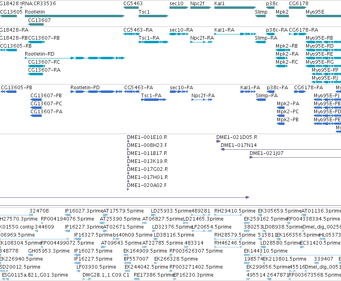Image resolution: width=341 pixels, height=281 pixels.
Task: Select the sec10-PA protein label
Action: pyautogui.click(x=182, y=88)
